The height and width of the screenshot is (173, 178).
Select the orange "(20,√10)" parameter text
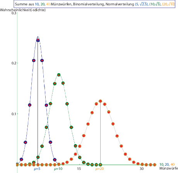[168, 4]
